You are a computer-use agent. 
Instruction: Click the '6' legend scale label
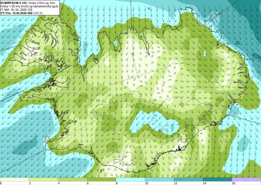click(x=87, y=183)
